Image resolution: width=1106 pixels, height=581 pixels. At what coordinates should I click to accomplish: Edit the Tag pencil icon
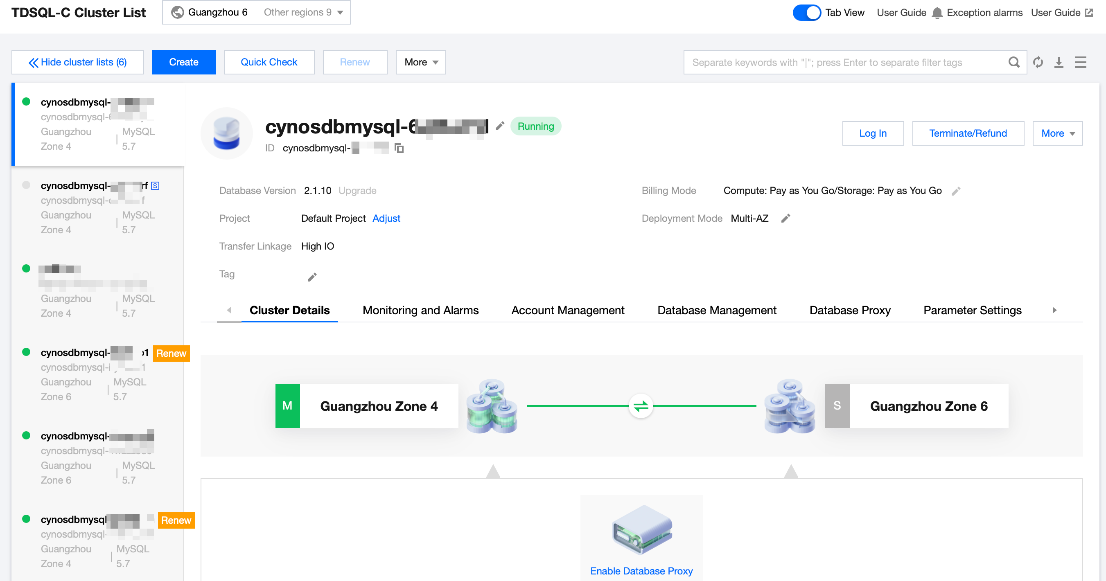point(312,277)
